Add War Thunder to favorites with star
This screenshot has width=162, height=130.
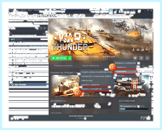click(x=147, y=58)
